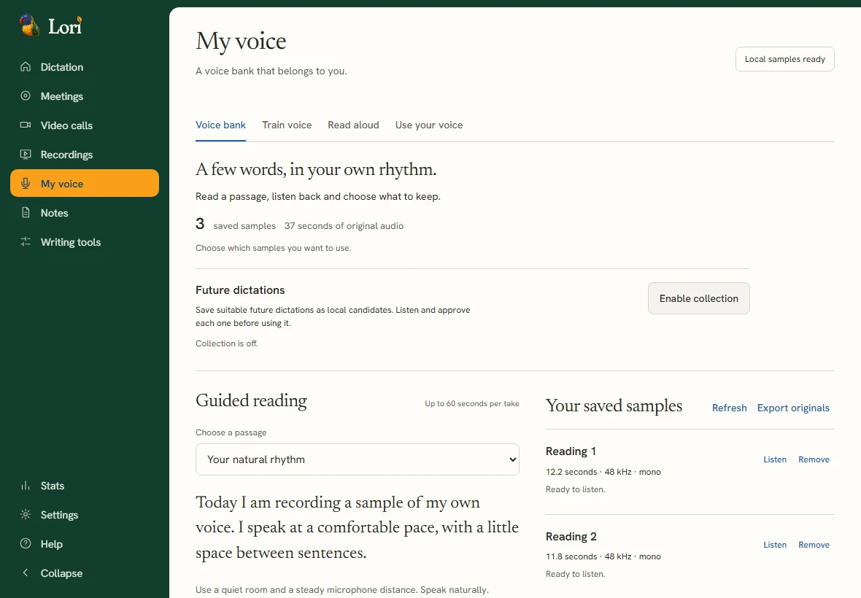This screenshot has height=598, width=861.
Task: Open Recordings section
Action: (x=85, y=155)
